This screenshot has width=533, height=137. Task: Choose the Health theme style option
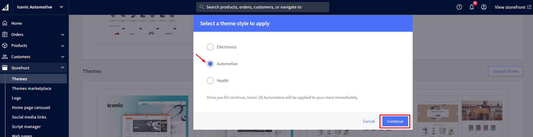(210, 81)
